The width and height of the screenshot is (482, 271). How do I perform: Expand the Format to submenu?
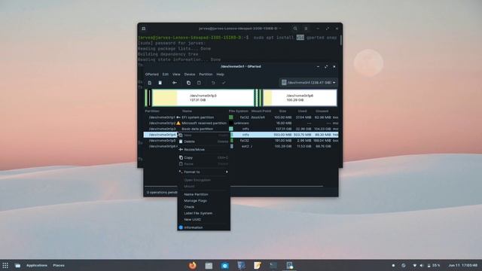[204, 172]
